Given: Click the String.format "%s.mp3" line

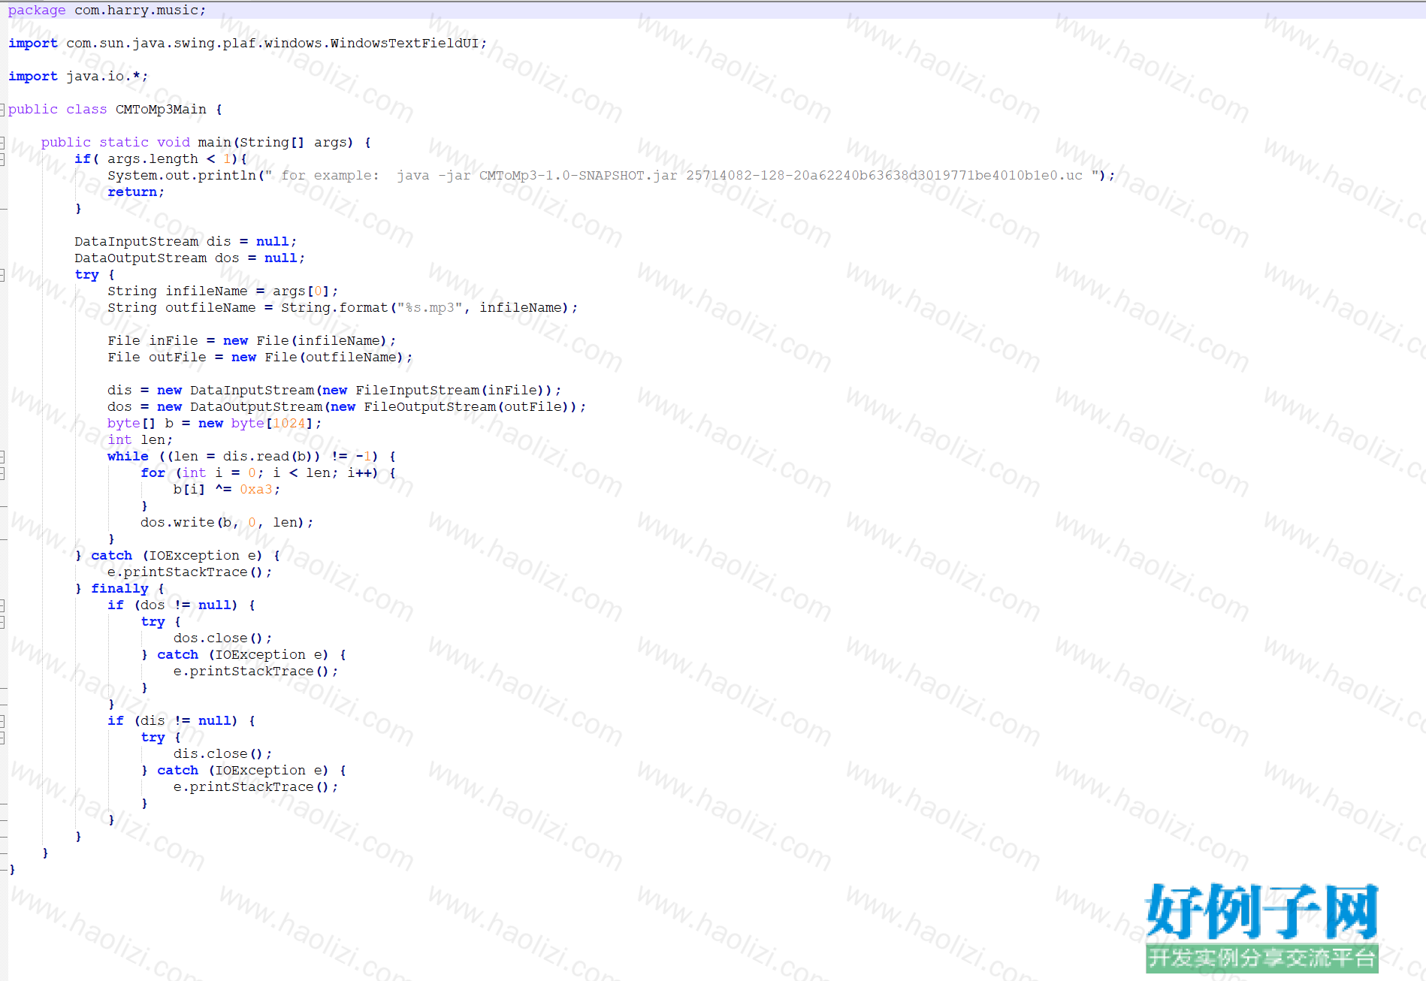Looking at the screenshot, I should tap(343, 308).
